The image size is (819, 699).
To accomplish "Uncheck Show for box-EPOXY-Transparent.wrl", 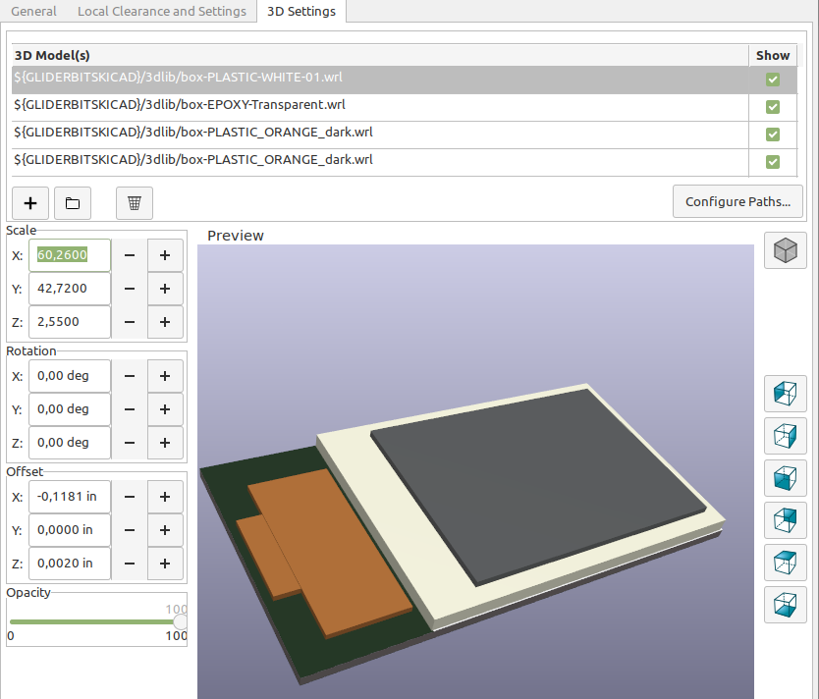I will [x=773, y=107].
